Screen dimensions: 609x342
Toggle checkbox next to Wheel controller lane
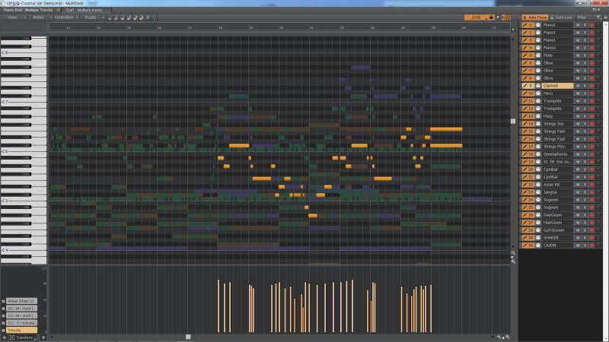point(4,301)
